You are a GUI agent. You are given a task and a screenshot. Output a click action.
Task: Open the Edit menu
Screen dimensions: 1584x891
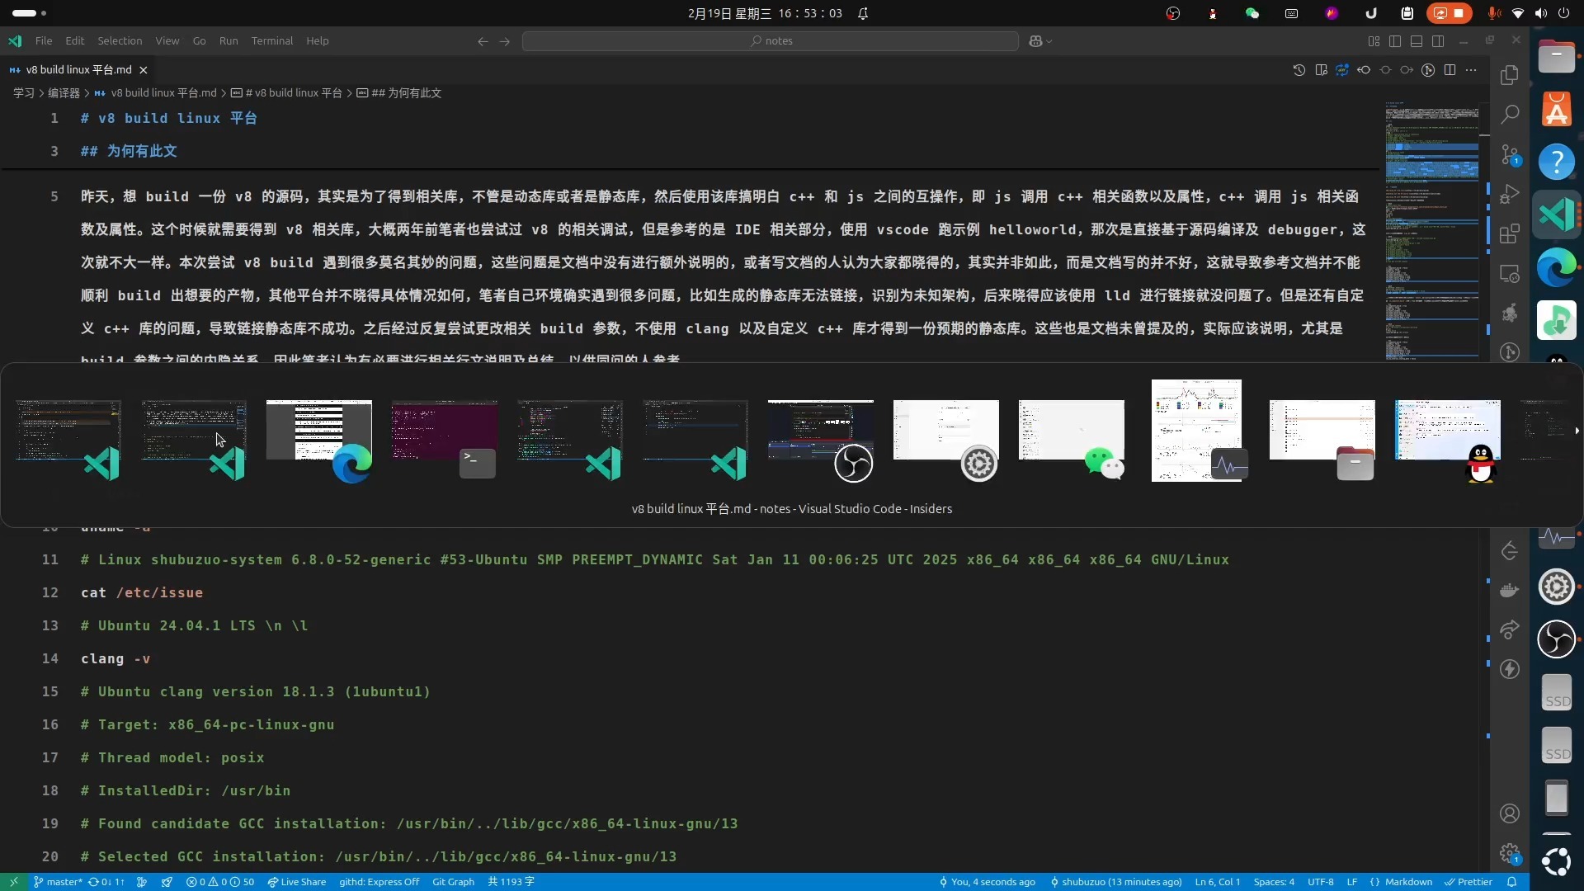click(x=75, y=41)
